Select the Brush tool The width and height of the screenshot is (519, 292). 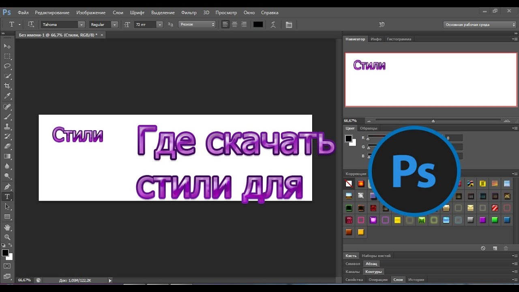7,117
